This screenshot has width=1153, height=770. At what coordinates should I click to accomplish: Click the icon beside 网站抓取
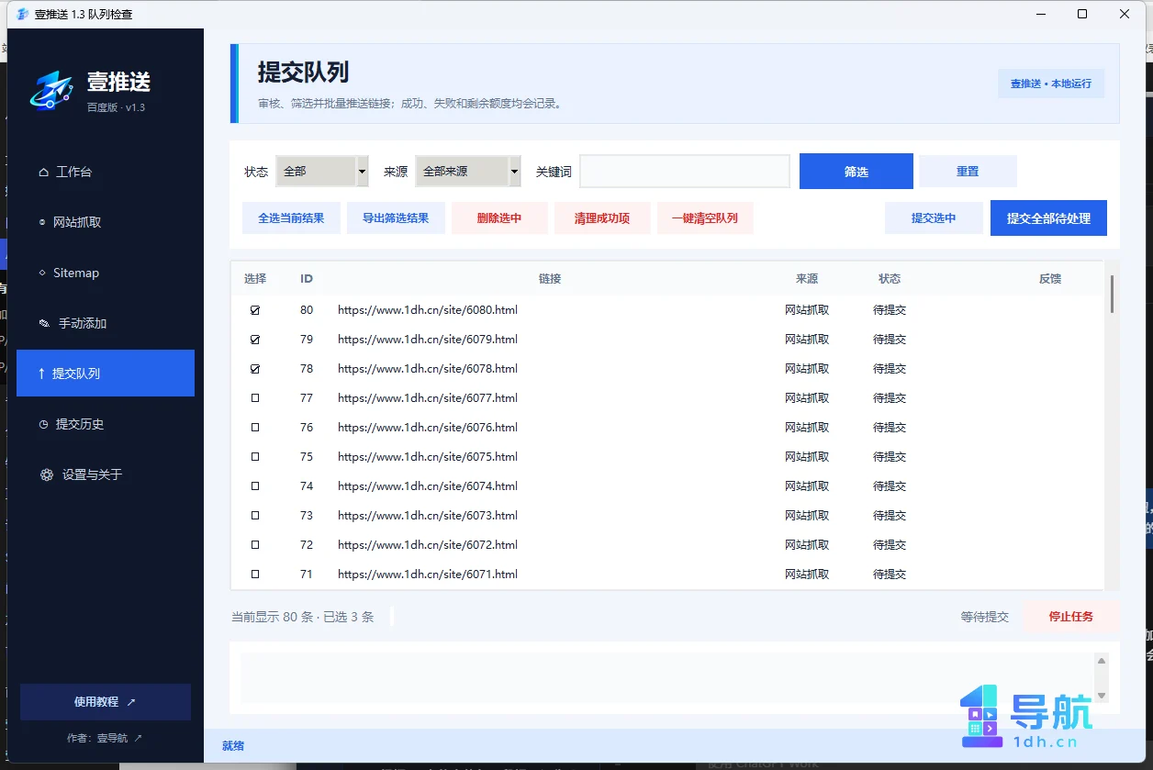43,222
